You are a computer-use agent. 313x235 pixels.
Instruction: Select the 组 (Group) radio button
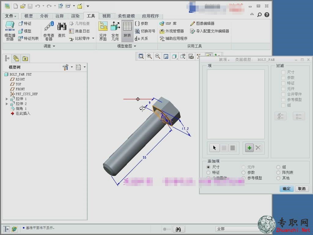pyautogui.click(x=278, y=167)
